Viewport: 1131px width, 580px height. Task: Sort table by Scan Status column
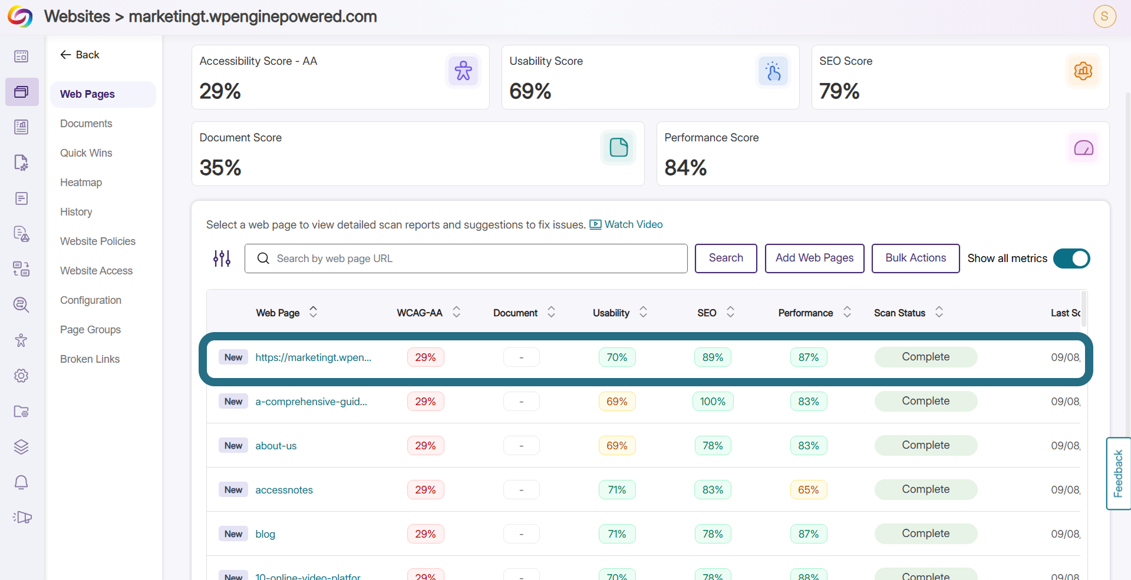939,312
